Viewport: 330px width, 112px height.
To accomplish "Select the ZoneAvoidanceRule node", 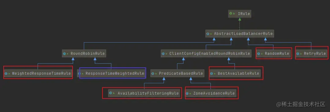I will pyautogui.click(x=211, y=93).
